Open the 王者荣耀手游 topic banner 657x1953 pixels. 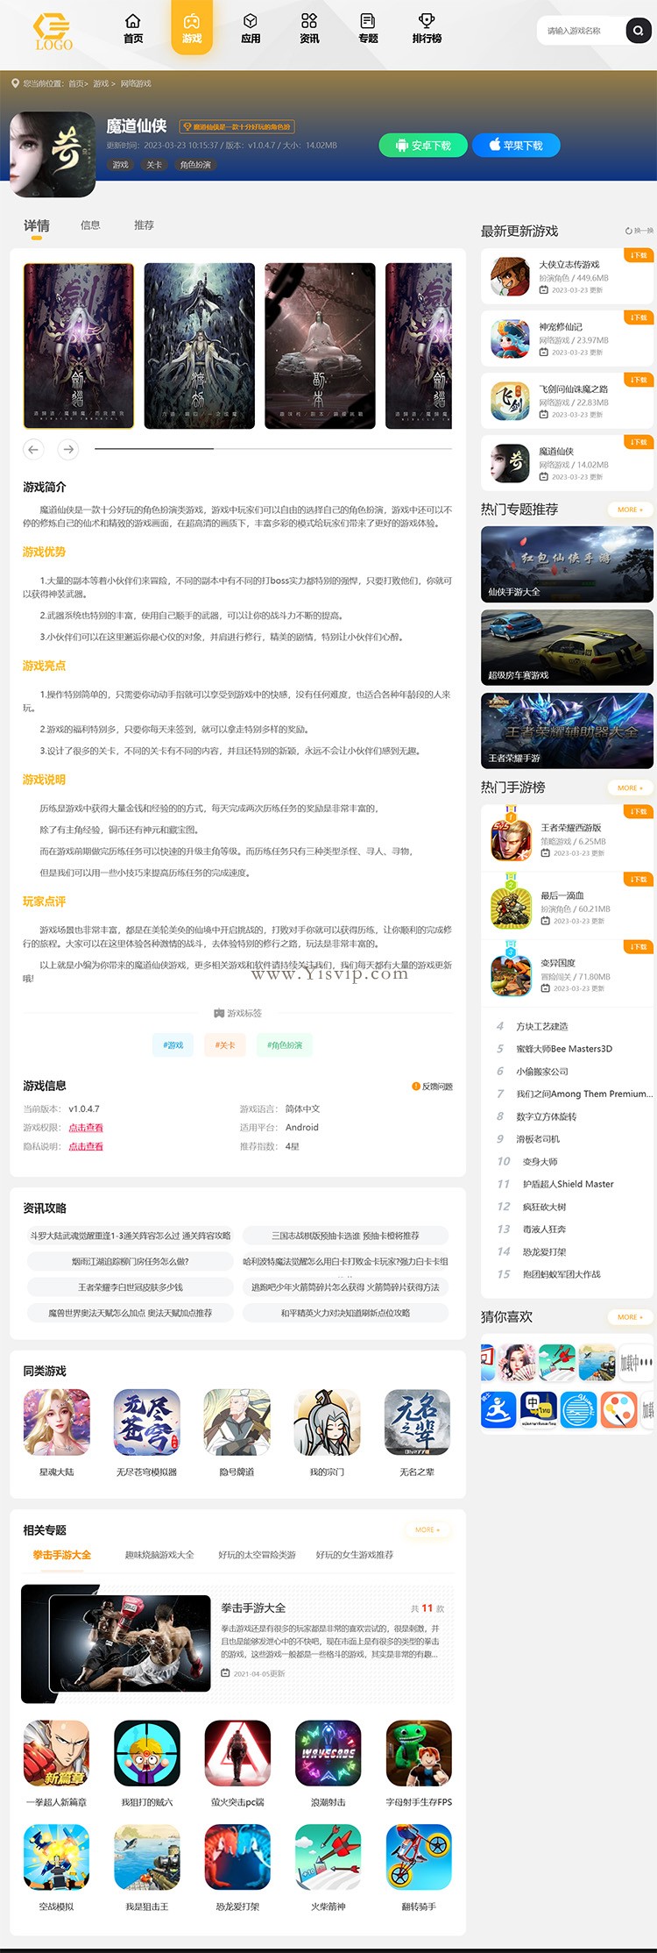click(x=567, y=731)
